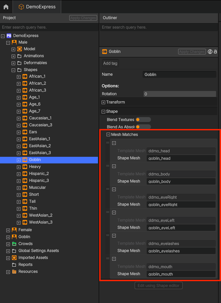Click the Tall shape icon
This screenshot has height=303, width=221.
[25, 201]
